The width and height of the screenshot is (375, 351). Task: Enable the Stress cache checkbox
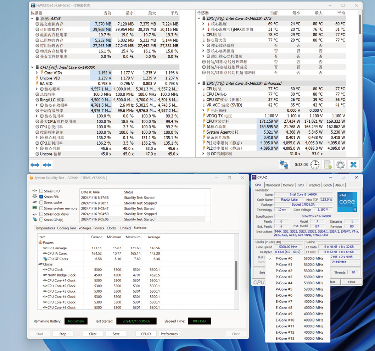41,202
